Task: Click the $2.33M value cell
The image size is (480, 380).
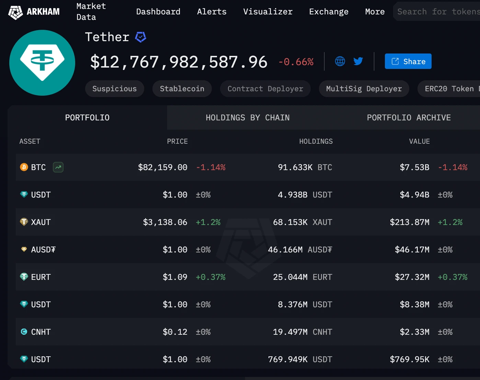Action: pyautogui.click(x=414, y=332)
